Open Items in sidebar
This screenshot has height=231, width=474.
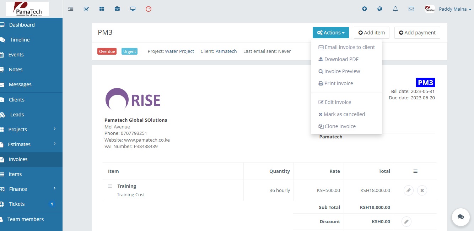pyautogui.click(x=31, y=174)
